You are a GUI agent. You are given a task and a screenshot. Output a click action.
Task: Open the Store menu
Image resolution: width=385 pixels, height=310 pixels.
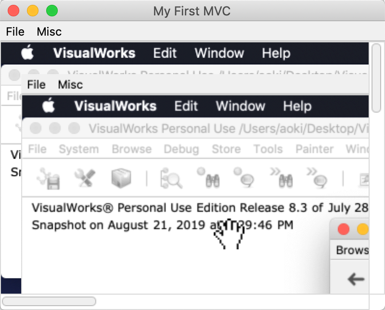pos(226,149)
